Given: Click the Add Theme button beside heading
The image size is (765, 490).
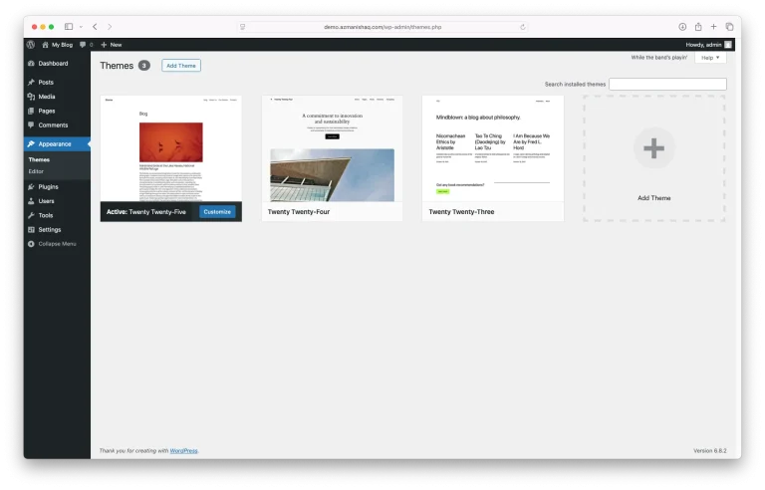Looking at the screenshot, I should pyautogui.click(x=181, y=66).
